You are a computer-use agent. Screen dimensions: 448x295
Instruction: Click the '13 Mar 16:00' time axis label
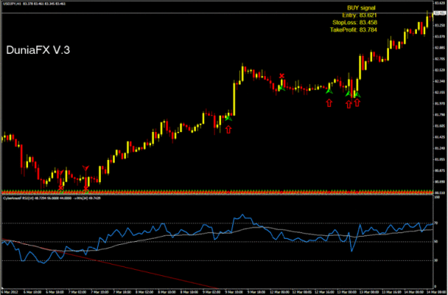pos(392,292)
